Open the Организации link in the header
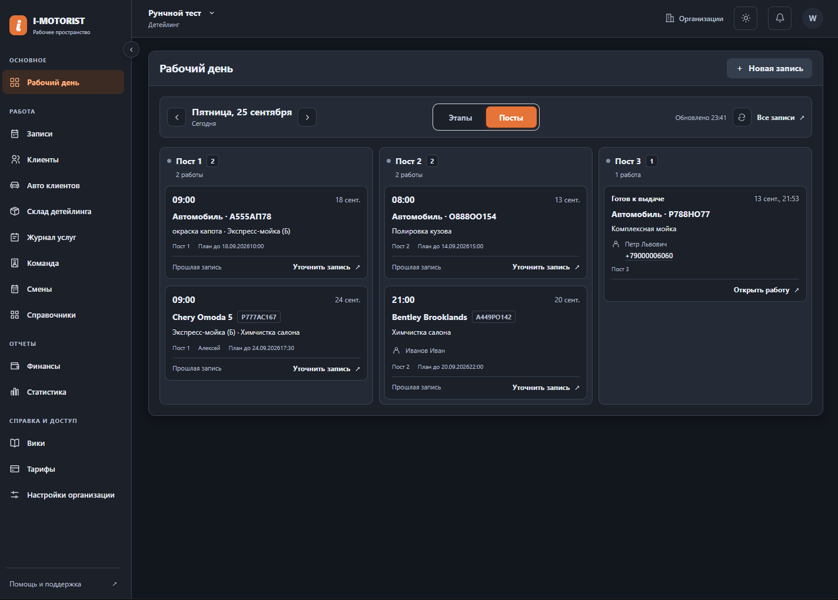 (694, 18)
